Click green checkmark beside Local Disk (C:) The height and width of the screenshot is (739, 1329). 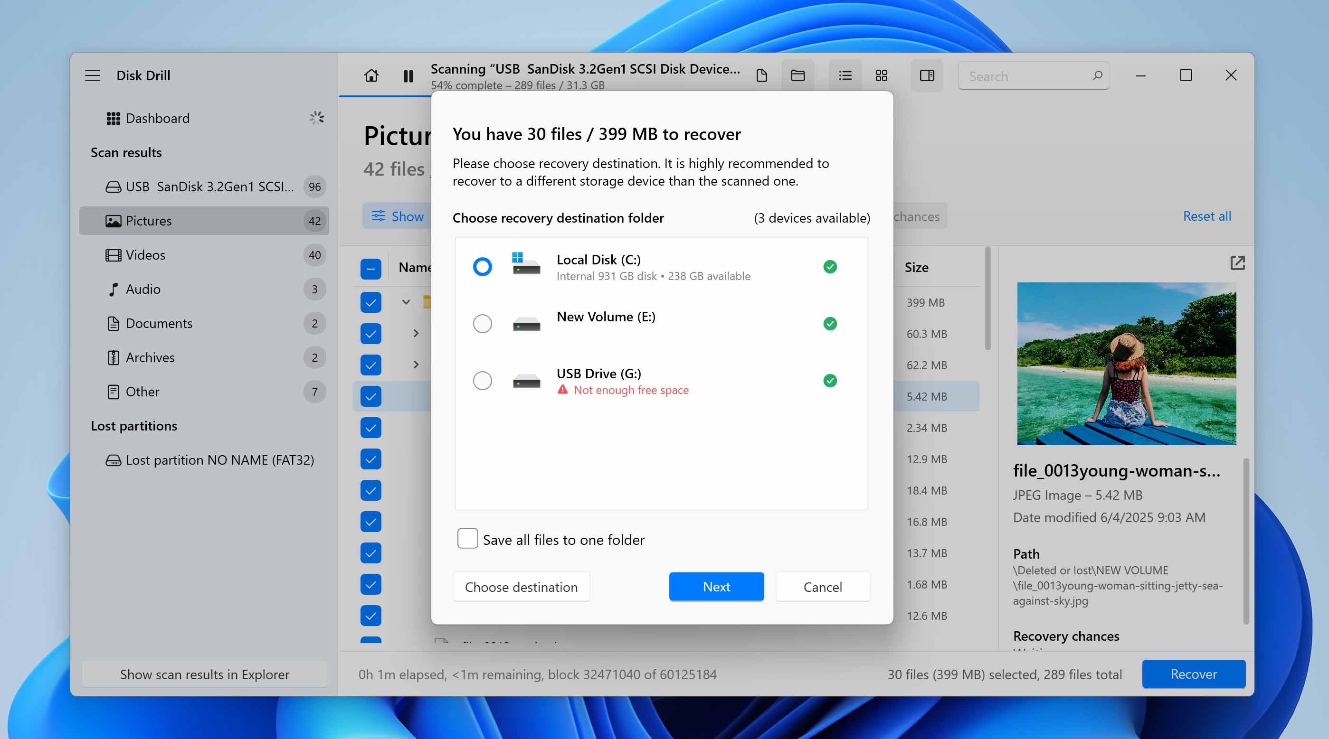[830, 267]
